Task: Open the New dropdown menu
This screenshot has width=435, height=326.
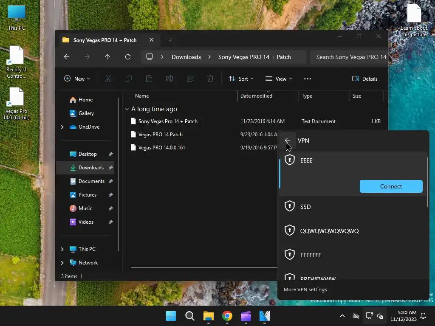Action: pos(77,79)
